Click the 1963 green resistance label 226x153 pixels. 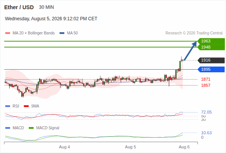point(211,41)
